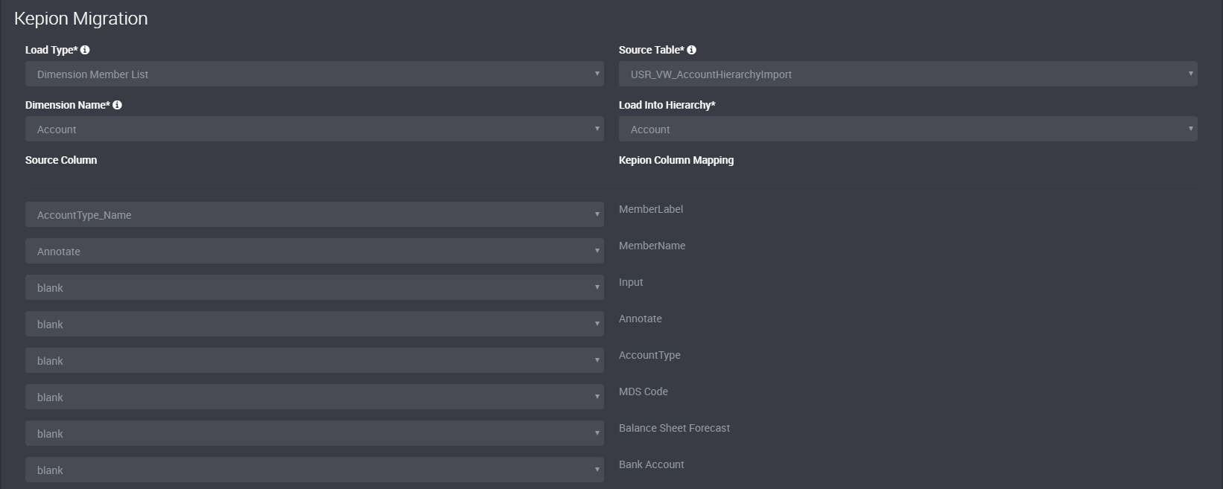Open the blank dropdown mapped to AccountType
This screenshot has height=489, width=1223.
[314, 360]
